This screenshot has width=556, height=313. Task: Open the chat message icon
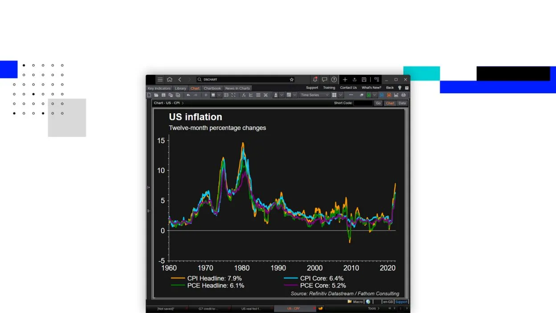point(324,79)
